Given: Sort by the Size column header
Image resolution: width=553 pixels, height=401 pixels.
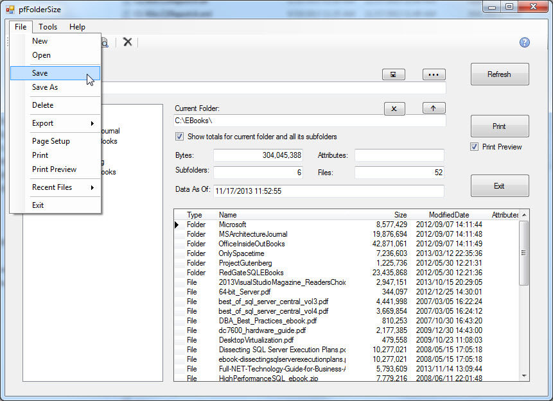Looking at the screenshot, I should 400,215.
